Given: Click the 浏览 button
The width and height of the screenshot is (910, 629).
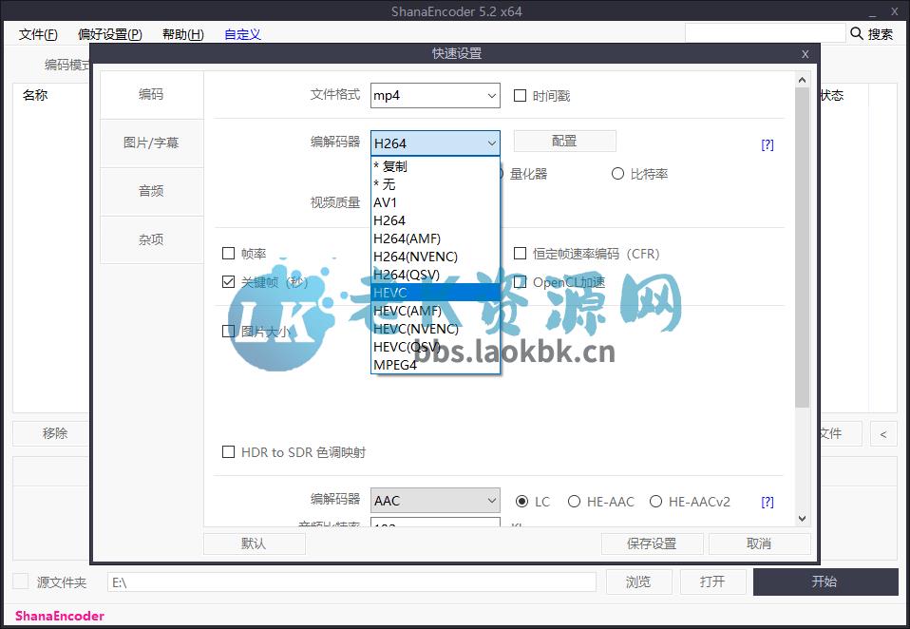Looking at the screenshot, I should point(639,581).
